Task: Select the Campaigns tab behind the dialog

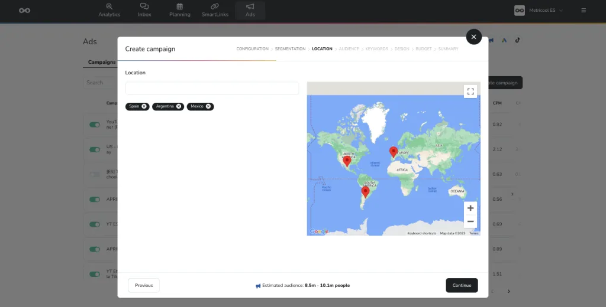Action: (102, 62)
